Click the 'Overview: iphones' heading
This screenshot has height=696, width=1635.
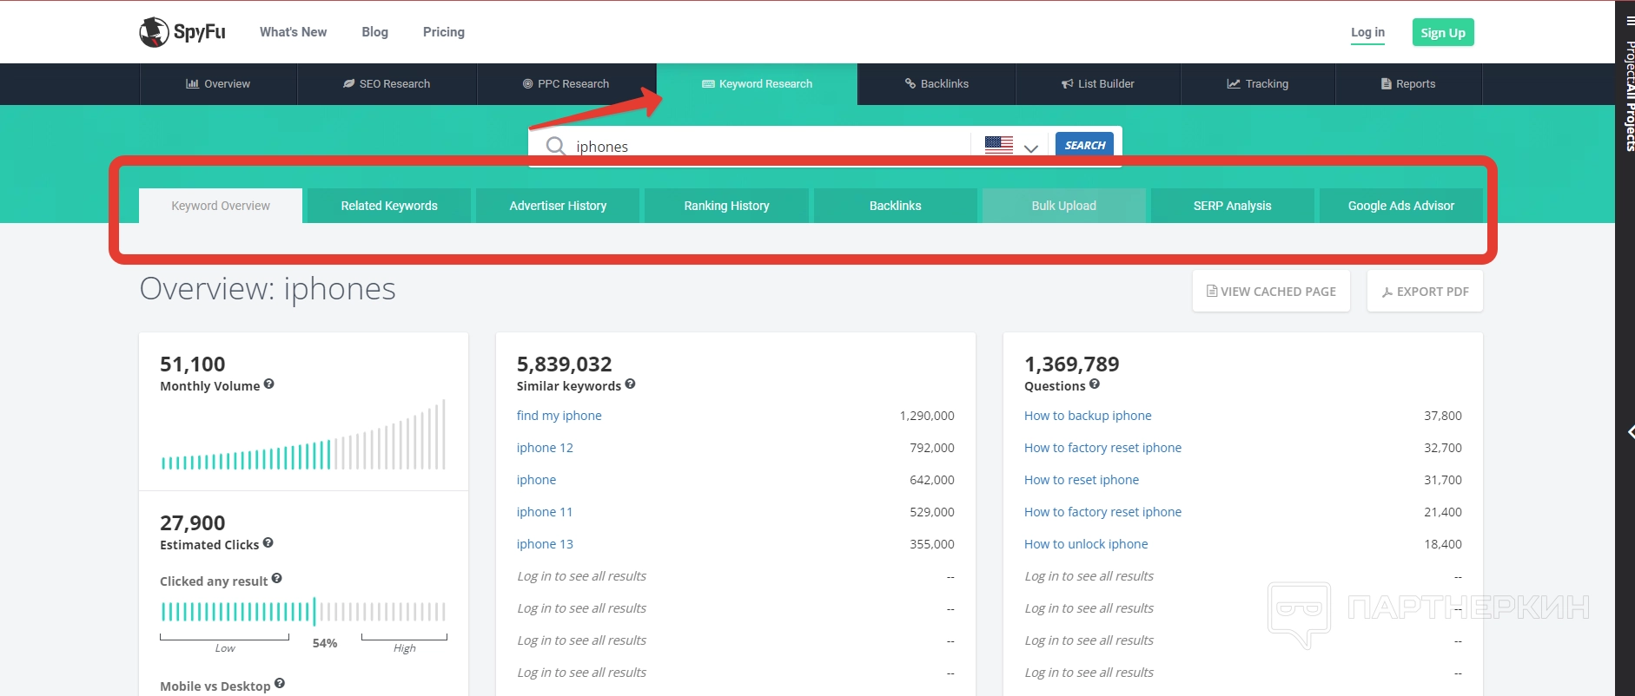[268, 289]
